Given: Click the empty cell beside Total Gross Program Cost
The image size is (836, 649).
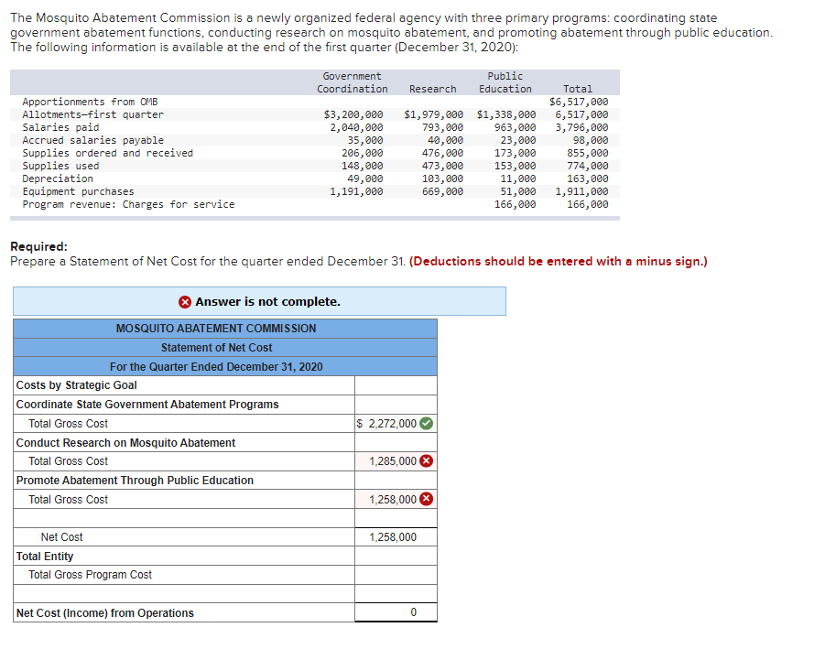Looking at the screenshot, I should (396, 575).
